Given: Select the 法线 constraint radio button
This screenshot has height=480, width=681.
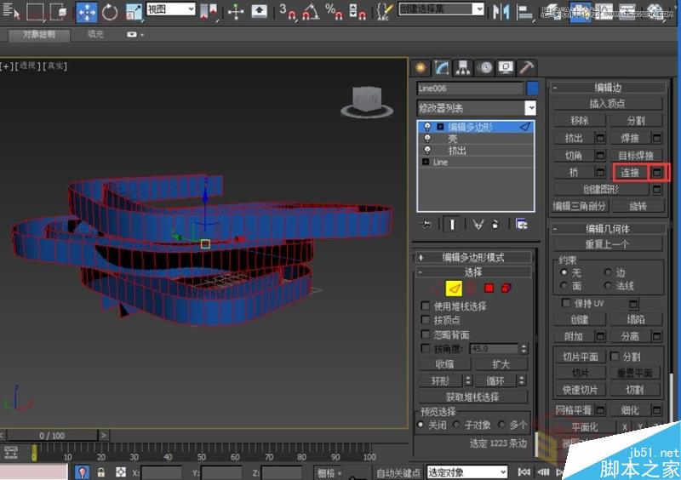Looking at the screenshot, I should 608,287.
